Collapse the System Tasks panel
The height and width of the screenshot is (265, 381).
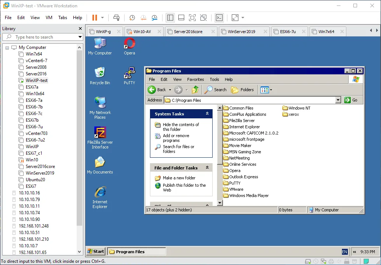(207, 114)
